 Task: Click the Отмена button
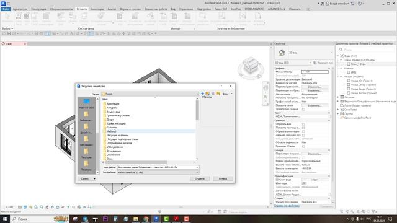pyautogui.click(x=223, y=179)
